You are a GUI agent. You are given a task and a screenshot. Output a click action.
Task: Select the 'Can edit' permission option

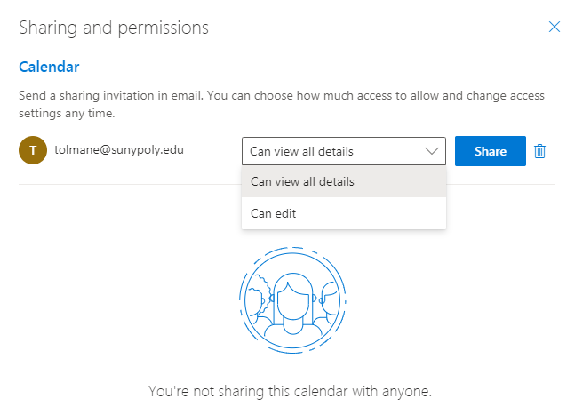[x=274, y=213]
